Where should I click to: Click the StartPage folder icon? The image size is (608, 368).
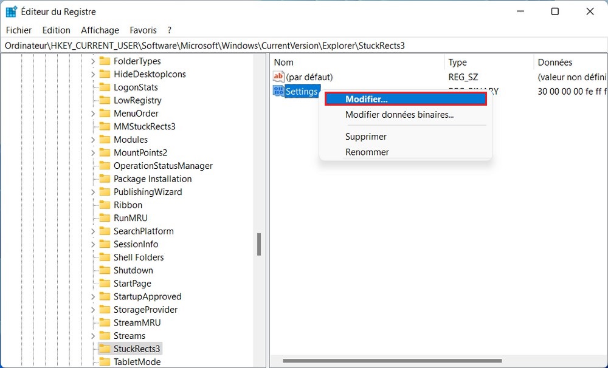click(x=105, y=283)
